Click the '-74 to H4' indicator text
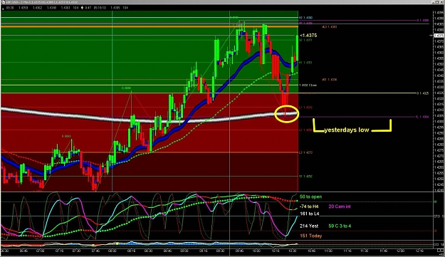 coord(309,206)
